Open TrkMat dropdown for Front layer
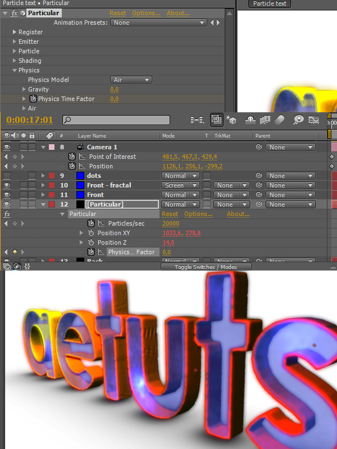Screen dimensions: 337x449 point(232,195)
